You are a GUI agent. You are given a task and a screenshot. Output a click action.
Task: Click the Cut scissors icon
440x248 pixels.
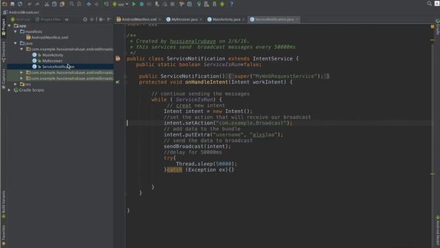[47, 4]
